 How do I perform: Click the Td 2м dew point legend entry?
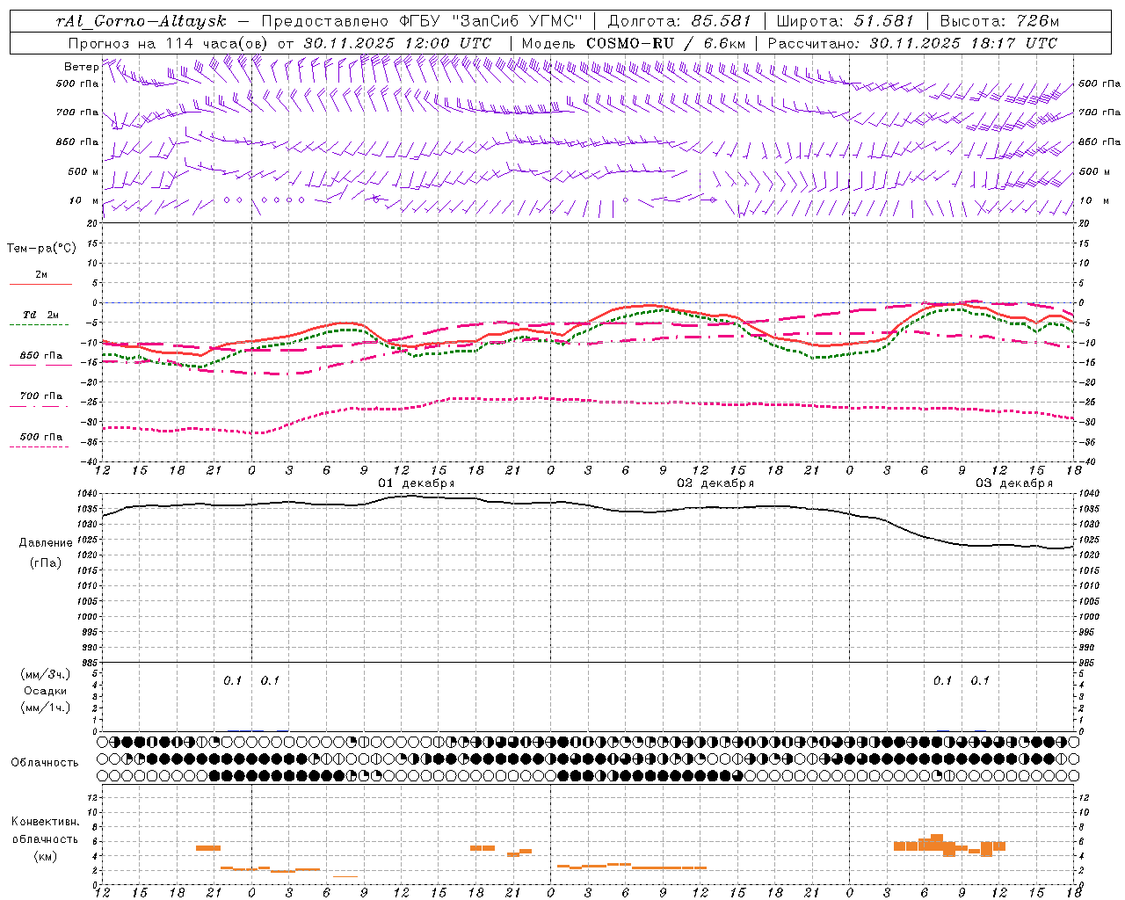[41, 315]
